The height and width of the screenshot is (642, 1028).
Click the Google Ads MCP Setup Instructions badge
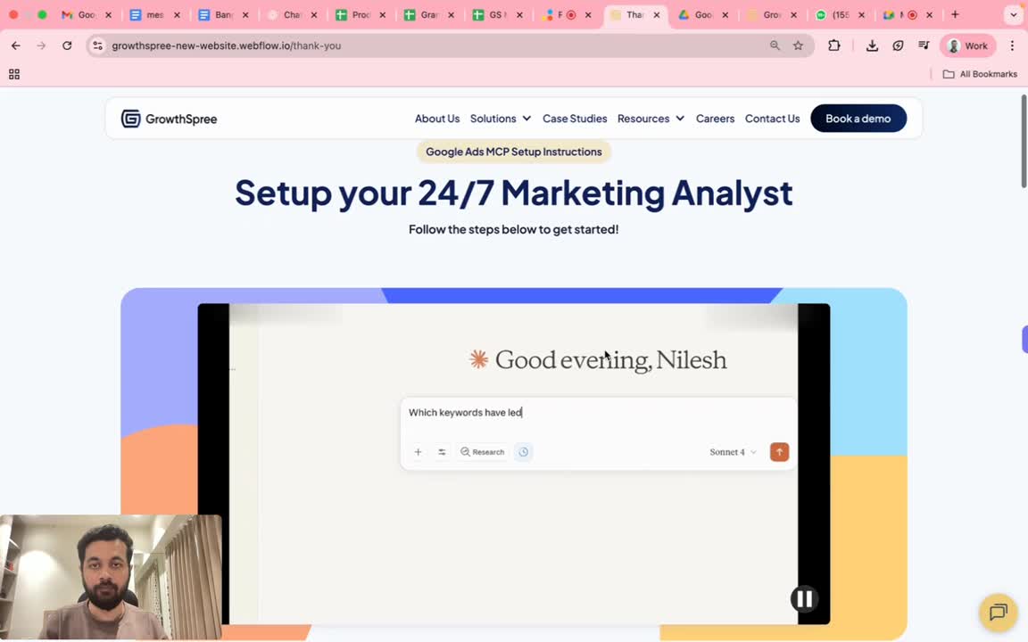[513, 152]
